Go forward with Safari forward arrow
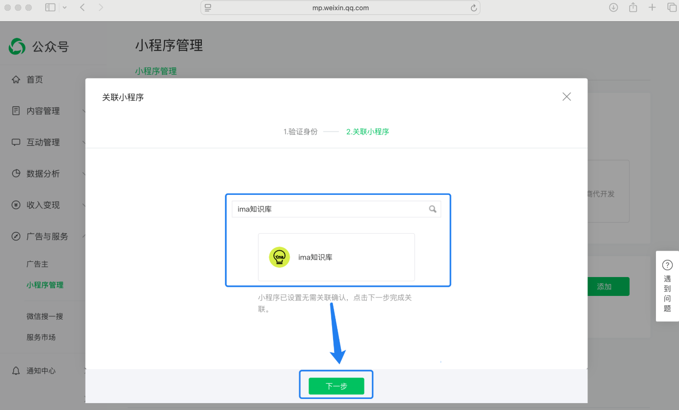679x410 pixels. coord(101,7)
